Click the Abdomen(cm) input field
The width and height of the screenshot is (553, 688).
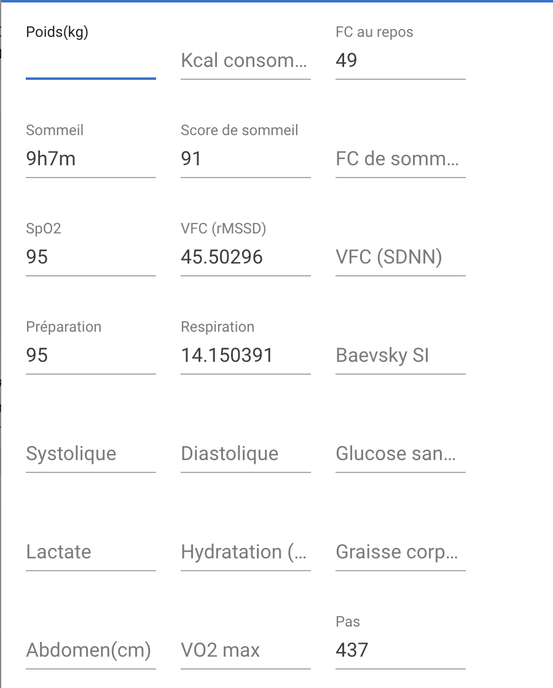(x=90, y=651)
